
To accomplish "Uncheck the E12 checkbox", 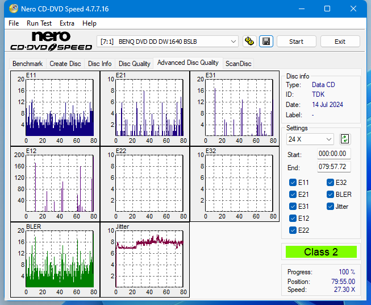I will [x=293, y=219].
